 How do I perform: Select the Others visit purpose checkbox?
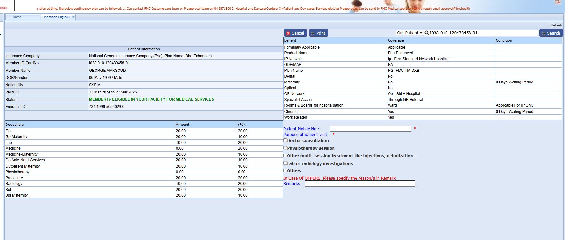tap(285, 170)
